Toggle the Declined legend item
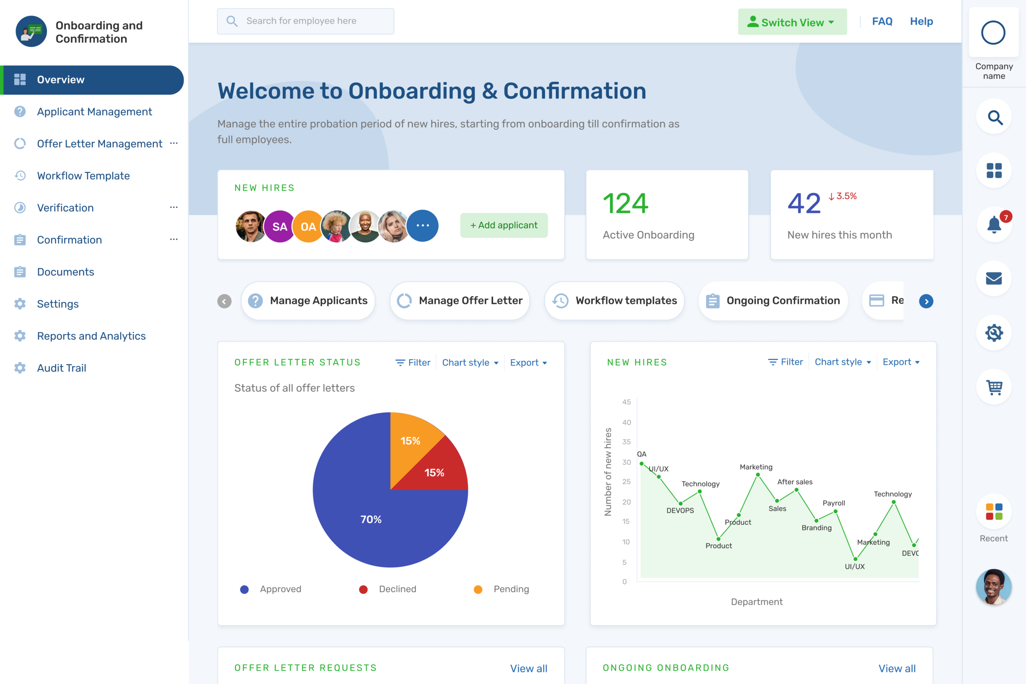The height and width of the screenshot is (684, 1026). tap(388, 589)
